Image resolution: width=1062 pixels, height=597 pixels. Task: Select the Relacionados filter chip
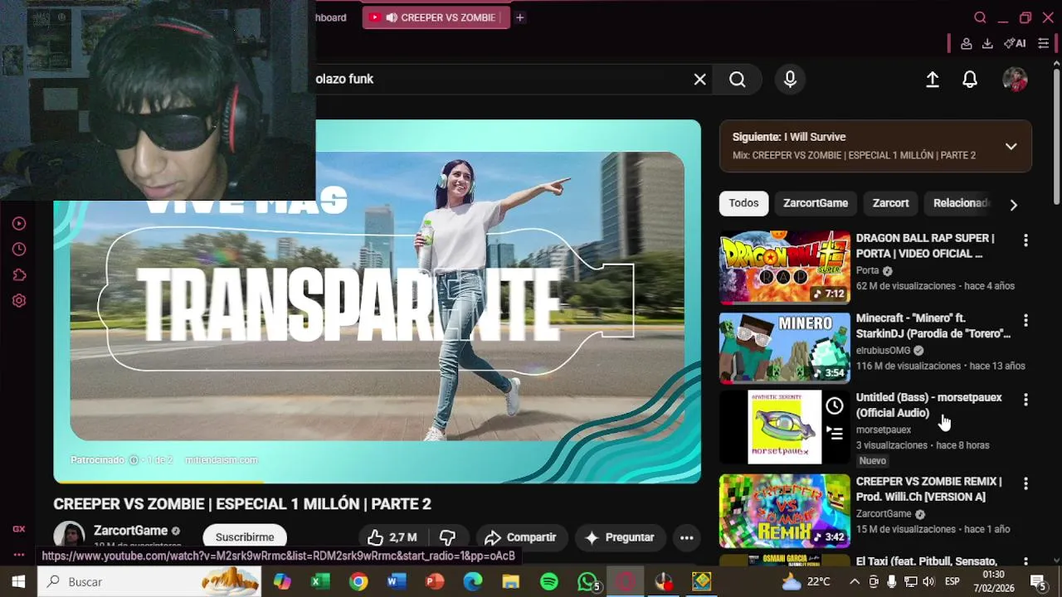tap(961, 203)
